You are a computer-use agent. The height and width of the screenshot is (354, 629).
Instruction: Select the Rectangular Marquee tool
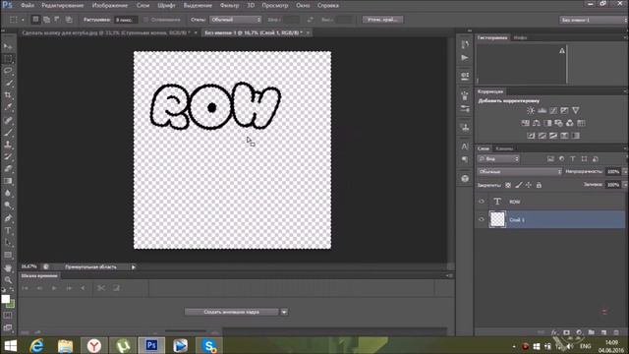click(8, 59)
